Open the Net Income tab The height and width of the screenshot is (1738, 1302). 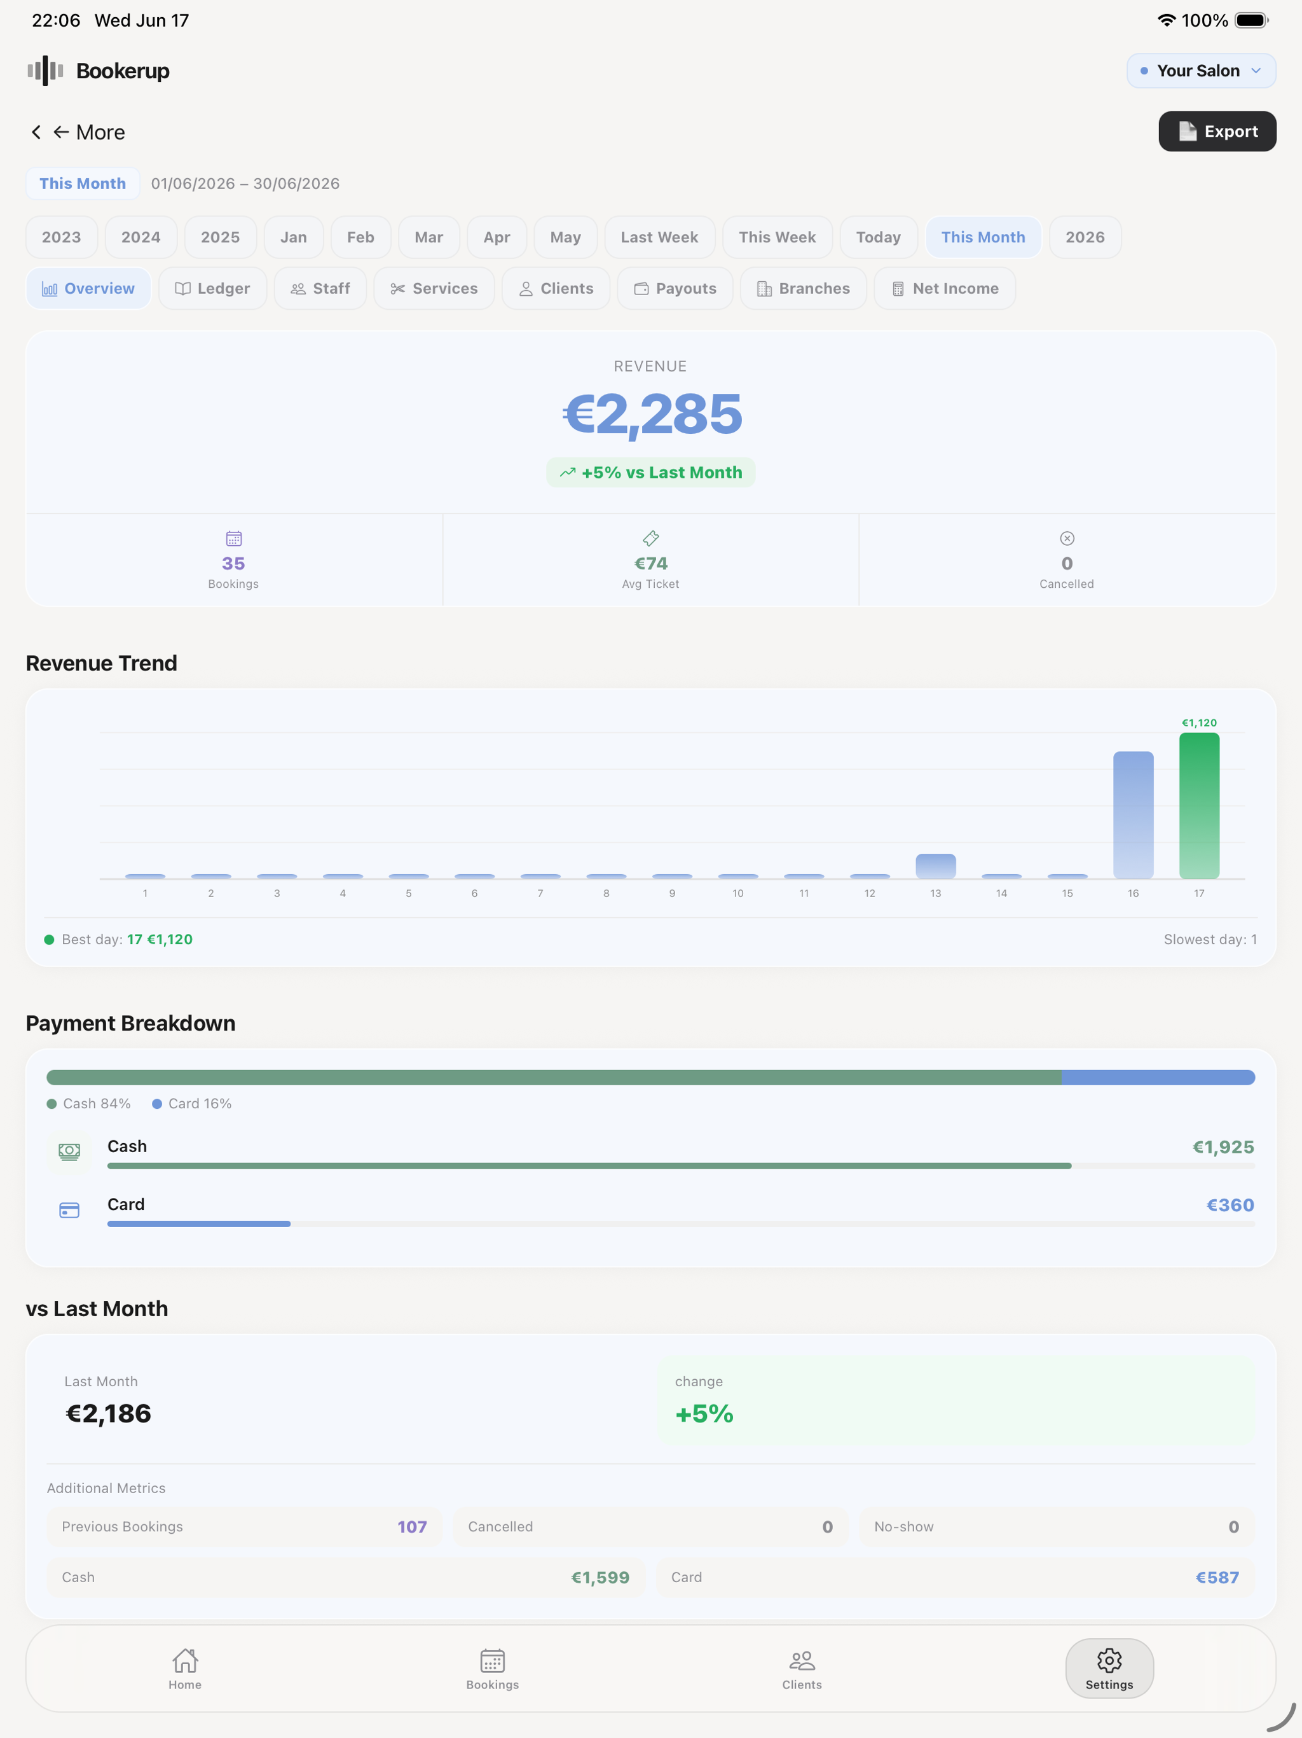945,288
